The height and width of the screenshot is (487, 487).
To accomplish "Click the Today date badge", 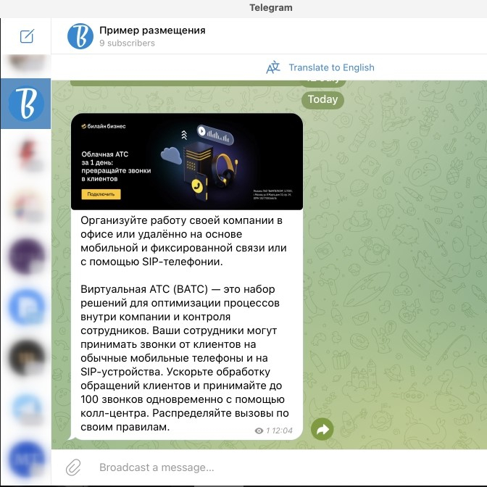I will [322, 100].
